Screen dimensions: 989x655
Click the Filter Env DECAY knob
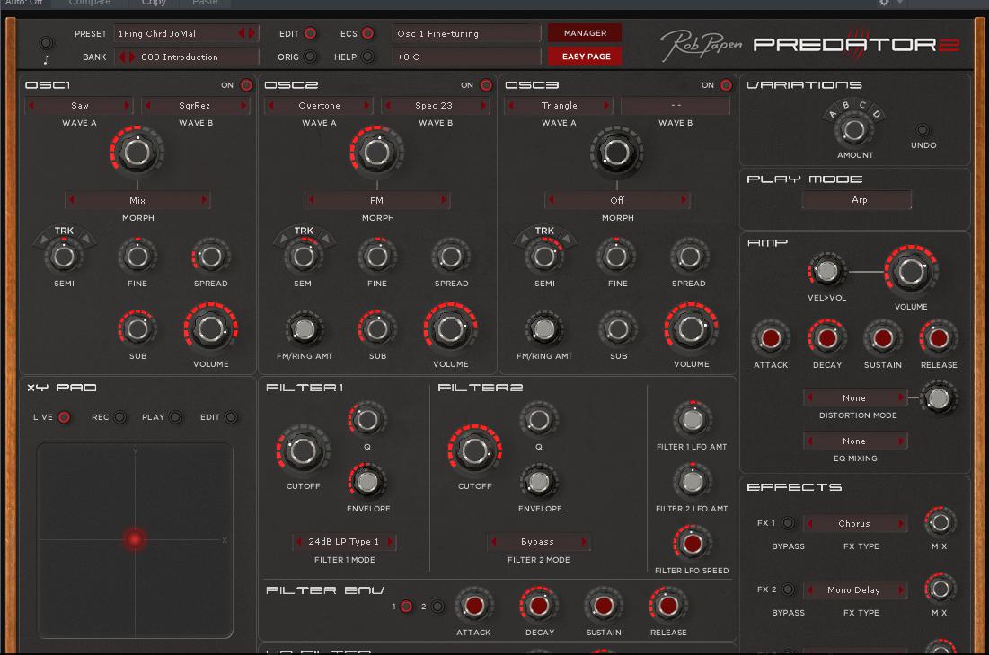[539, 606]
